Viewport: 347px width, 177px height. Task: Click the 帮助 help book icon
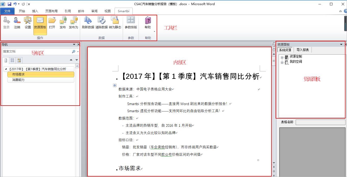coord(148,20)
